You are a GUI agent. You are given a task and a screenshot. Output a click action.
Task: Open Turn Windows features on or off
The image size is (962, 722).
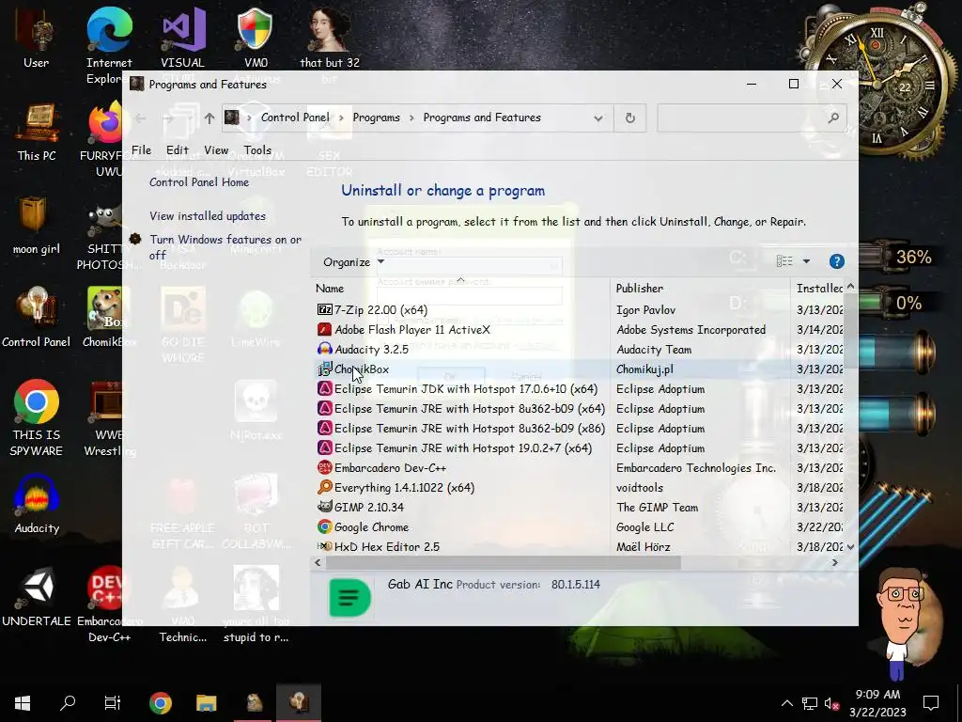point(225,247)
